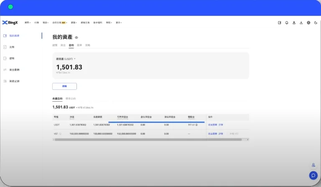
Task: Open the notifications bell
Action: point(287,23)
